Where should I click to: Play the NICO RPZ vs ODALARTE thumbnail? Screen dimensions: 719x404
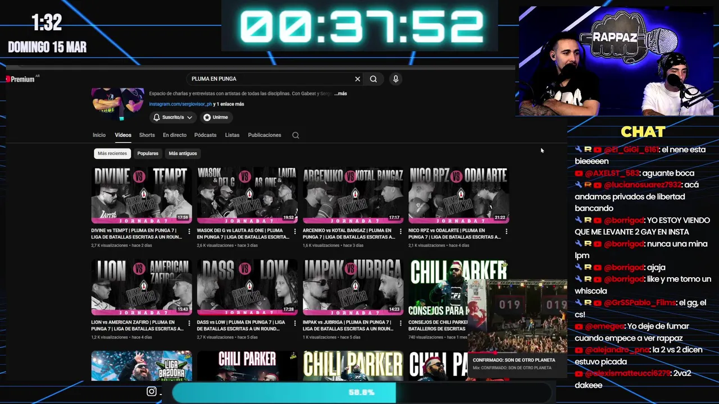point(459,195)
